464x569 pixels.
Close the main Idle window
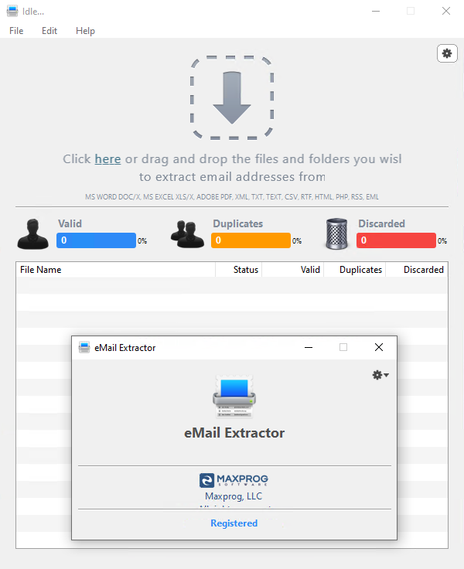[446, 12]
